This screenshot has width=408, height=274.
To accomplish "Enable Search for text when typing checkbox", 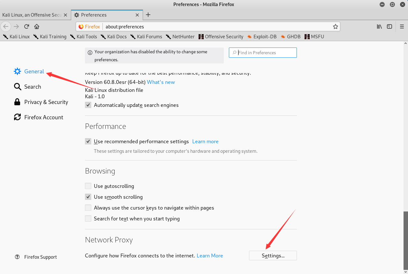I will click(x=88, y=218).
